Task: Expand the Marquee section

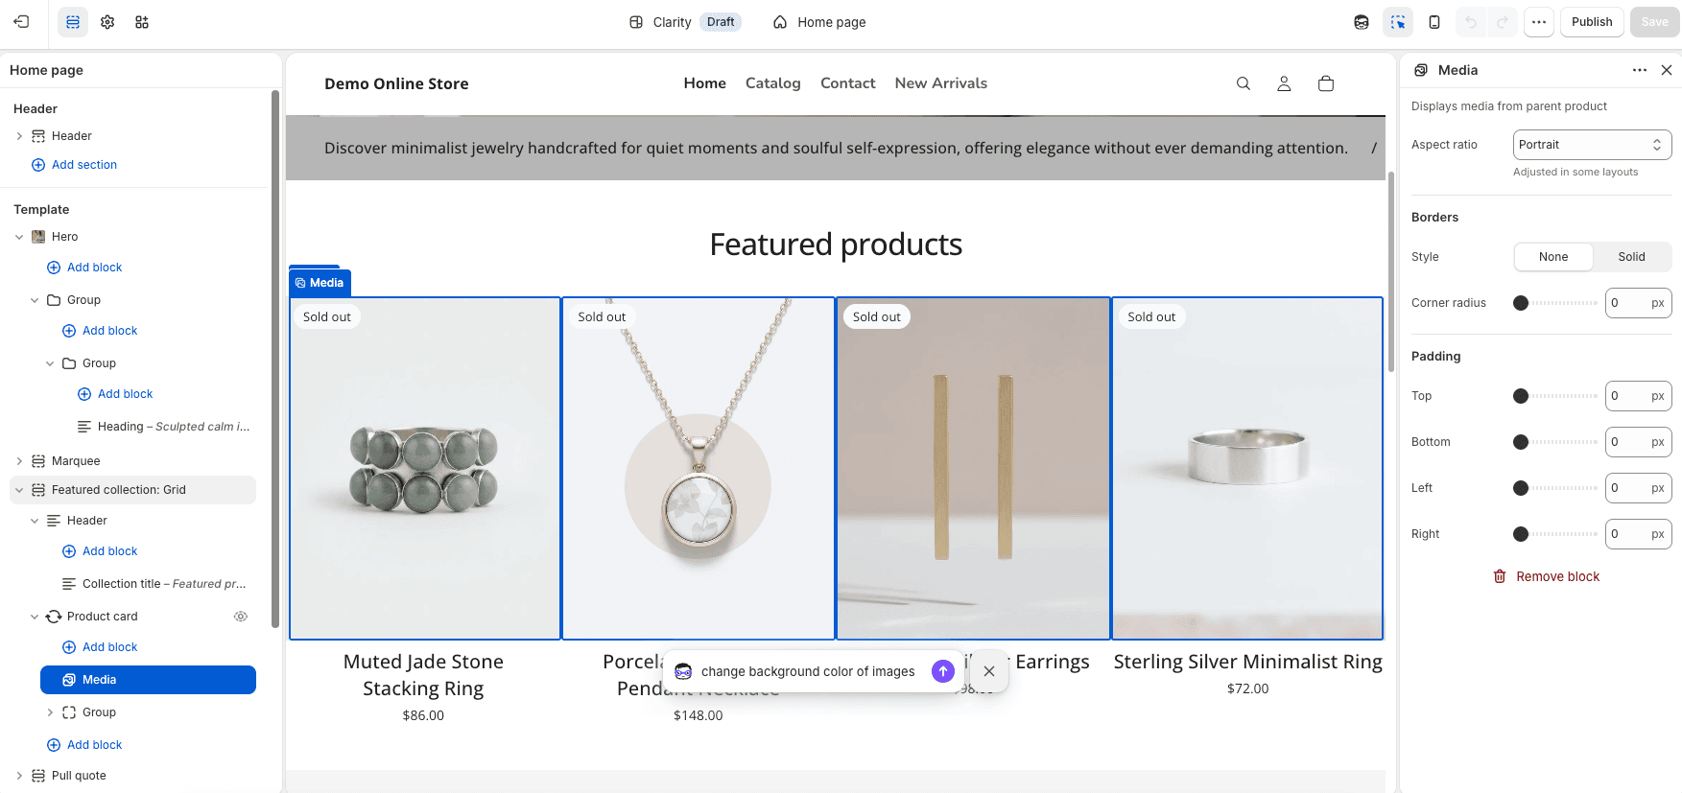Action: point(19,461)
